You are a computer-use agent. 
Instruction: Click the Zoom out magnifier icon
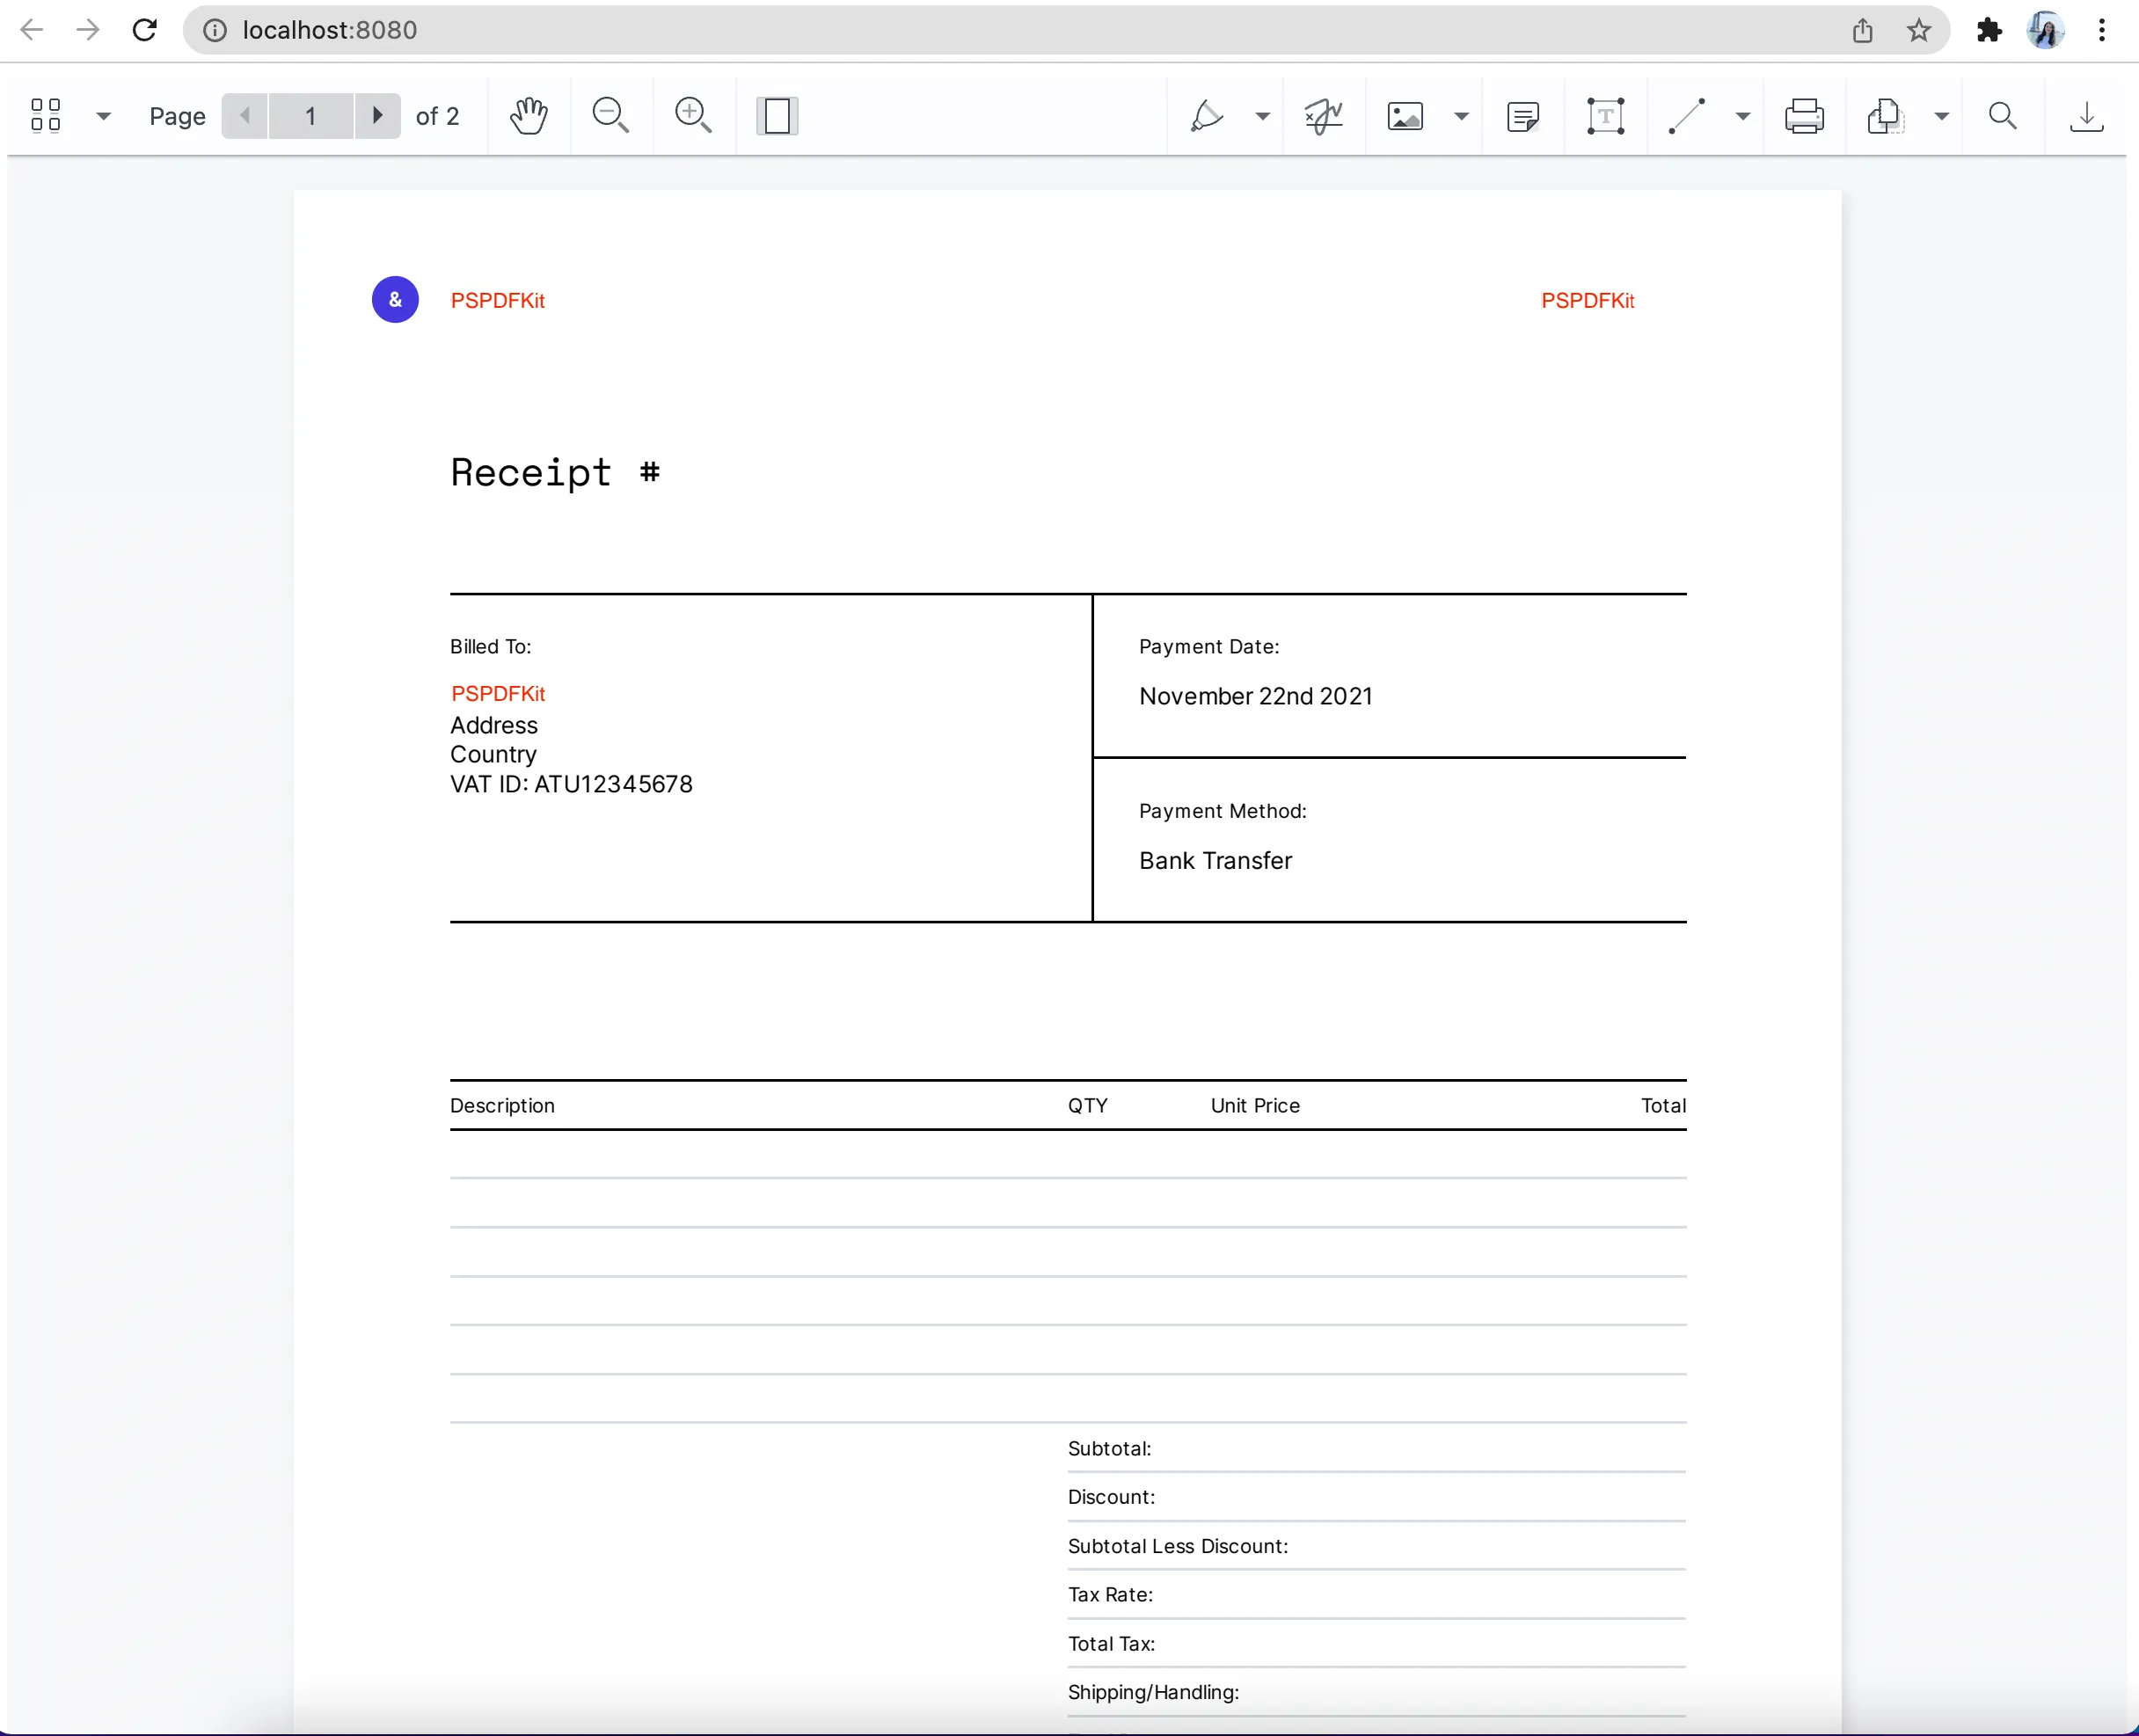pyautogui.click(x=610, y=116)
